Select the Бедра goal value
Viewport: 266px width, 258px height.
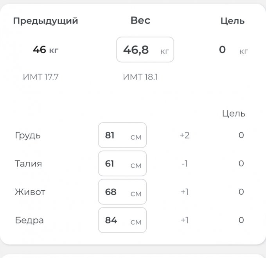click(241, 220)
